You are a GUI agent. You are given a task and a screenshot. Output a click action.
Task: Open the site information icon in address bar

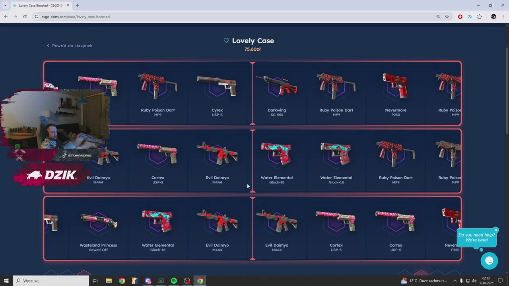[x=36, y=17]
